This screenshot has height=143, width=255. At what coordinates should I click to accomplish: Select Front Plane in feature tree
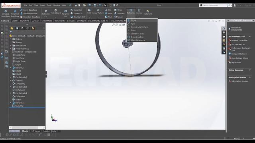tap(20, 55)
